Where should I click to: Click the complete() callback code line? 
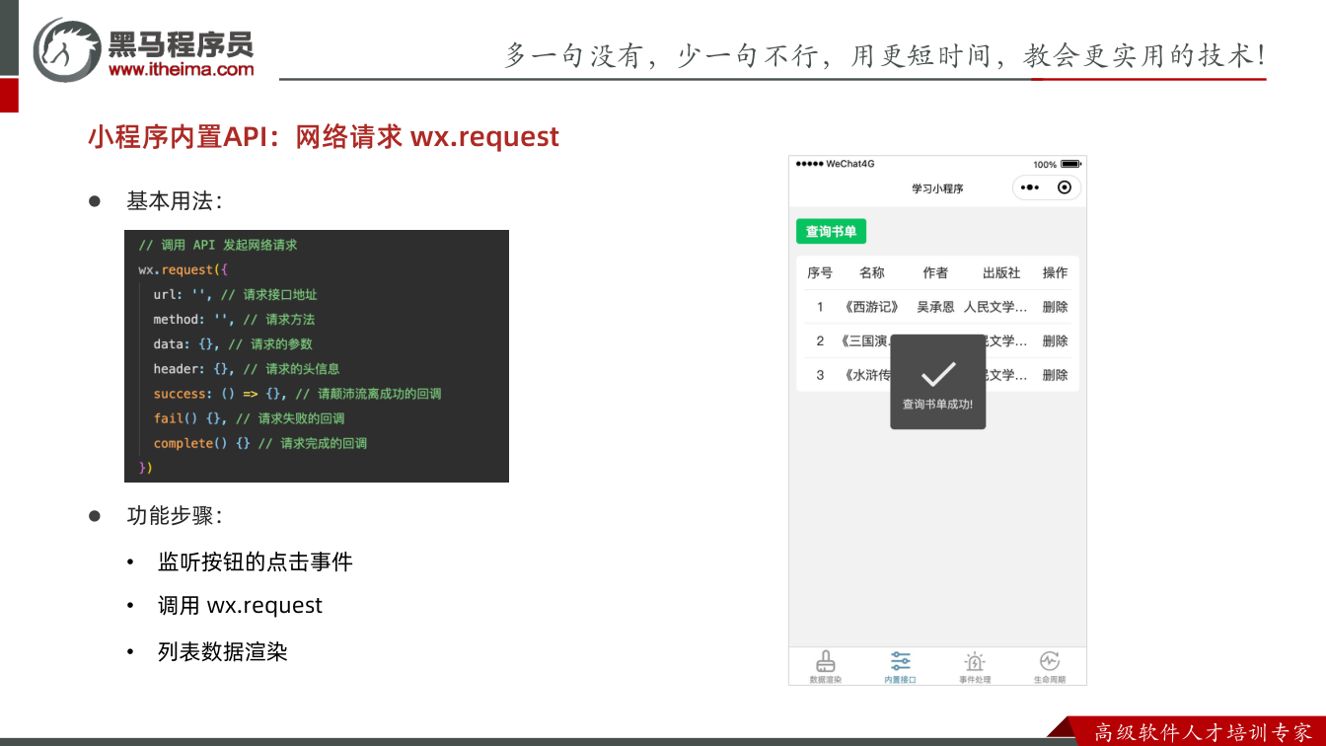(x=260, y=443)
